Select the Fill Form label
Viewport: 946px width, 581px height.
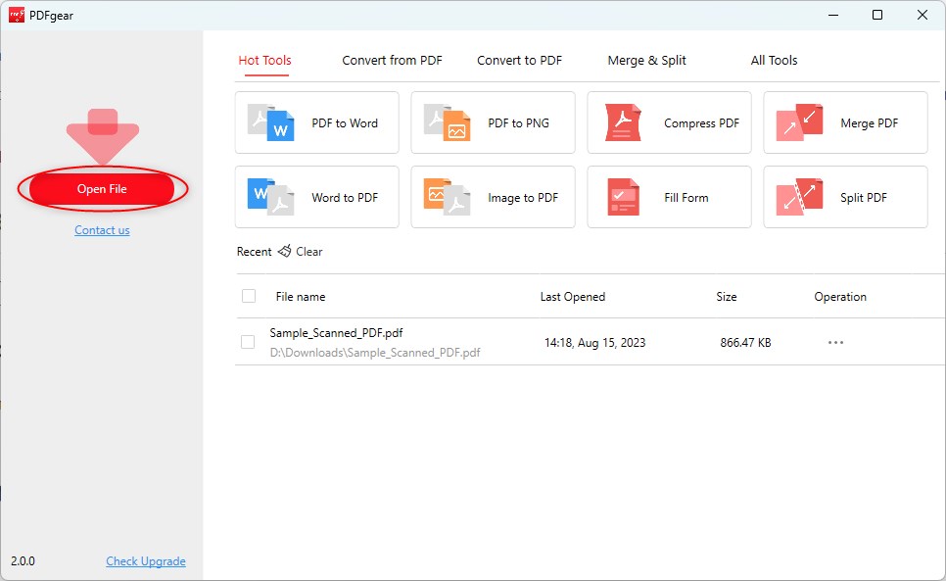[x=686, y=197]
